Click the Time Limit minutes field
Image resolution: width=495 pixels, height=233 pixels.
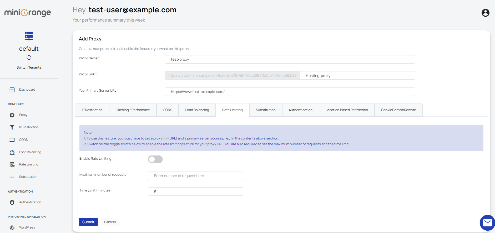tap(195, 191)
